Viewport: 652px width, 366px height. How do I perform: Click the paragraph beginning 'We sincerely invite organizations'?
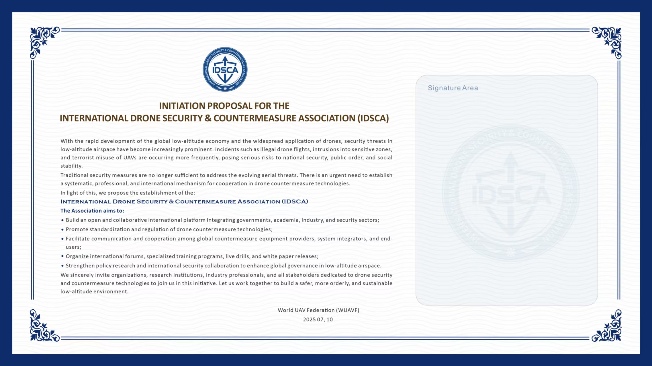point(226,283)
